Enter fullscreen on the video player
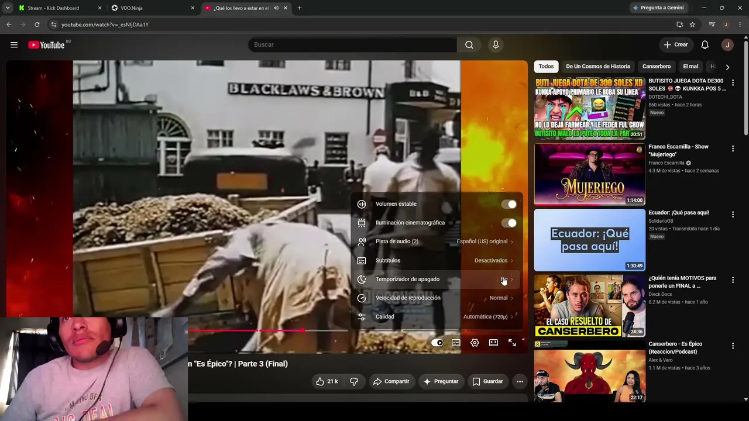This screenshot has height=421, width=749. [512, 343]
